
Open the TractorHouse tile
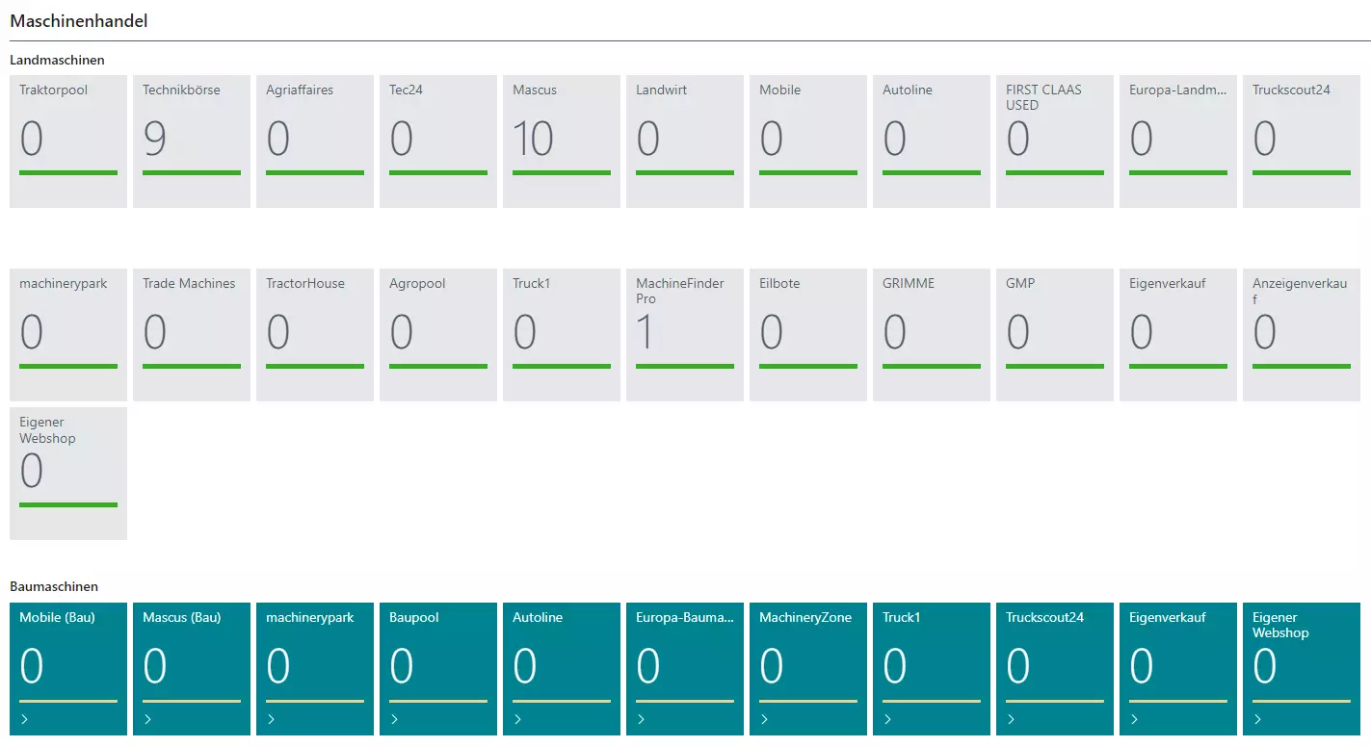(x=314, y=334)
